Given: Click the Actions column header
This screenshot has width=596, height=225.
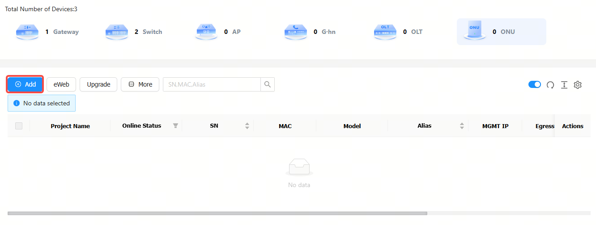Looking at the screenshot, I should pyautogui.click(x=573, y=126).
